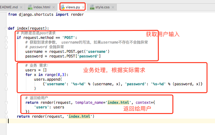This screenshot has width=215, height=135.
Task: Click the '# 判断是否是post请求' comment
Action: [x=36, y=33]
